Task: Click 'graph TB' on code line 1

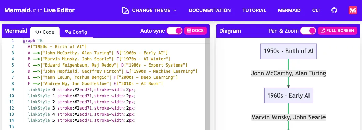Action: pyautogui.click(x=32, y=41)
